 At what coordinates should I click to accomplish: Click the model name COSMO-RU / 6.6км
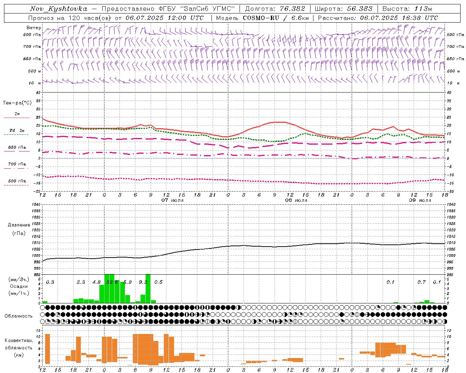[x=276, y=18]
